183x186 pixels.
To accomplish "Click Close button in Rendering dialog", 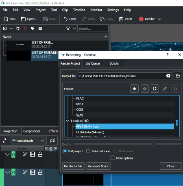I will (x=171, y=166).
